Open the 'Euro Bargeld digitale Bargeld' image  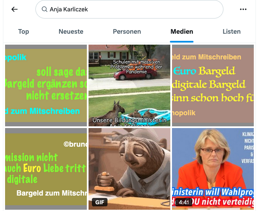pyautogui.click(x=213, y=85)
